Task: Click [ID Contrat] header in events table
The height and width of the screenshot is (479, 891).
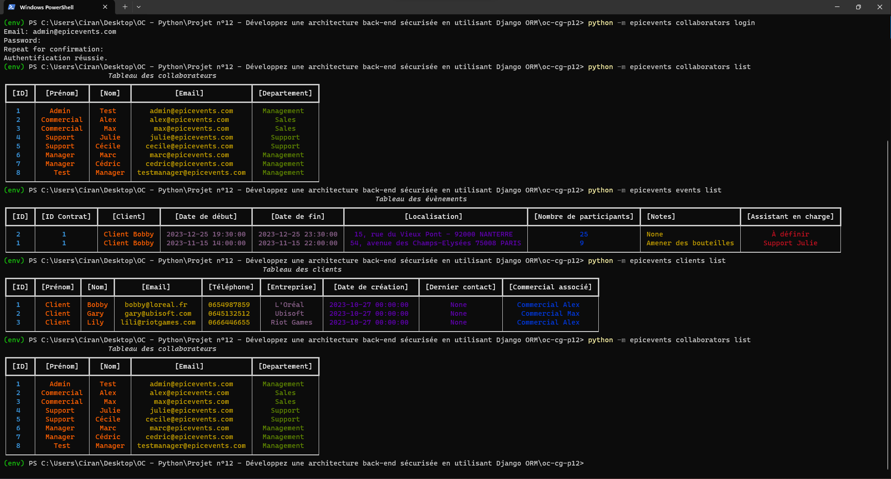Action: pyautogui.click(x=66, y=217)
